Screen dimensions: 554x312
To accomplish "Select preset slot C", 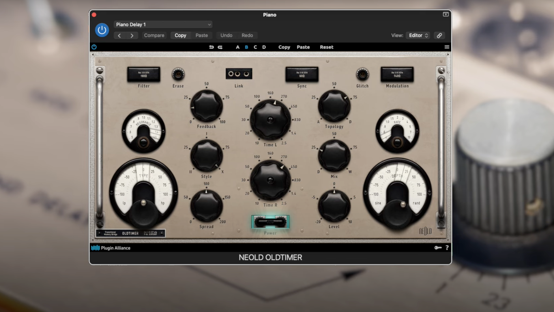I will click(255, 47).
